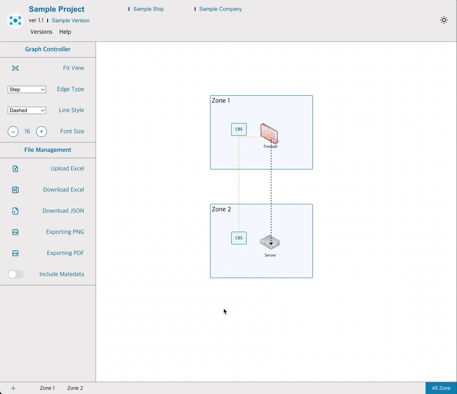
Task: Click the Fit View icon
Action: coord(15,68)
